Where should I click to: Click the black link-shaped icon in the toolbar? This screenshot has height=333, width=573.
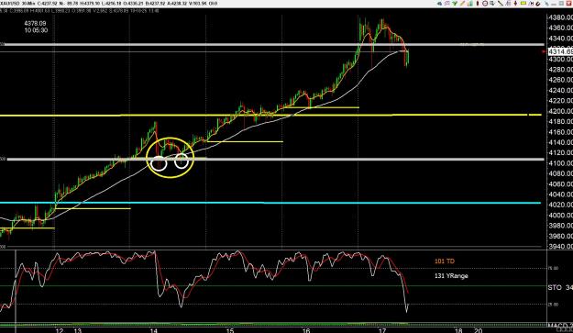[x=538, y=4]
